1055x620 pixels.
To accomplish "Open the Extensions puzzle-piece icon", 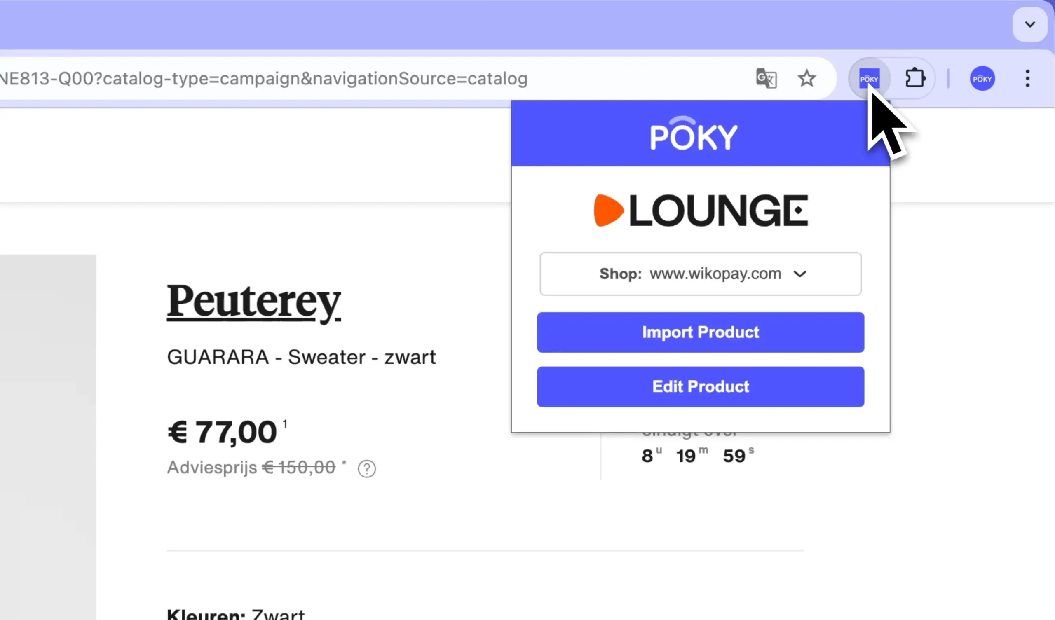I will click(916, 78).
